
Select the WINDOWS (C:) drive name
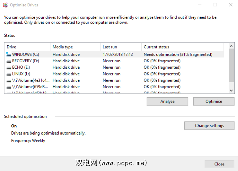(x=26, y=54)
